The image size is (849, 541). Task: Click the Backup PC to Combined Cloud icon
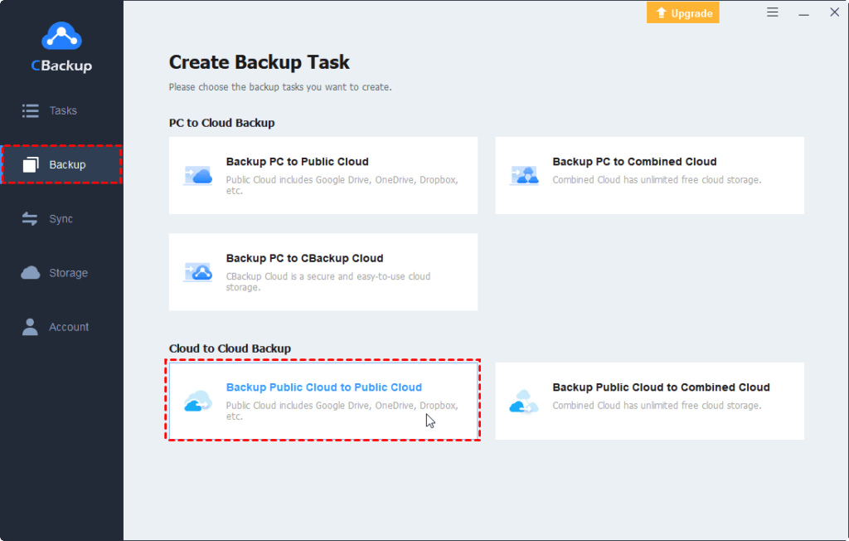524,176
